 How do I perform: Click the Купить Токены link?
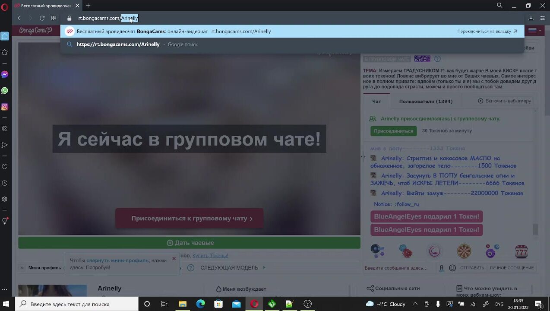210,256
